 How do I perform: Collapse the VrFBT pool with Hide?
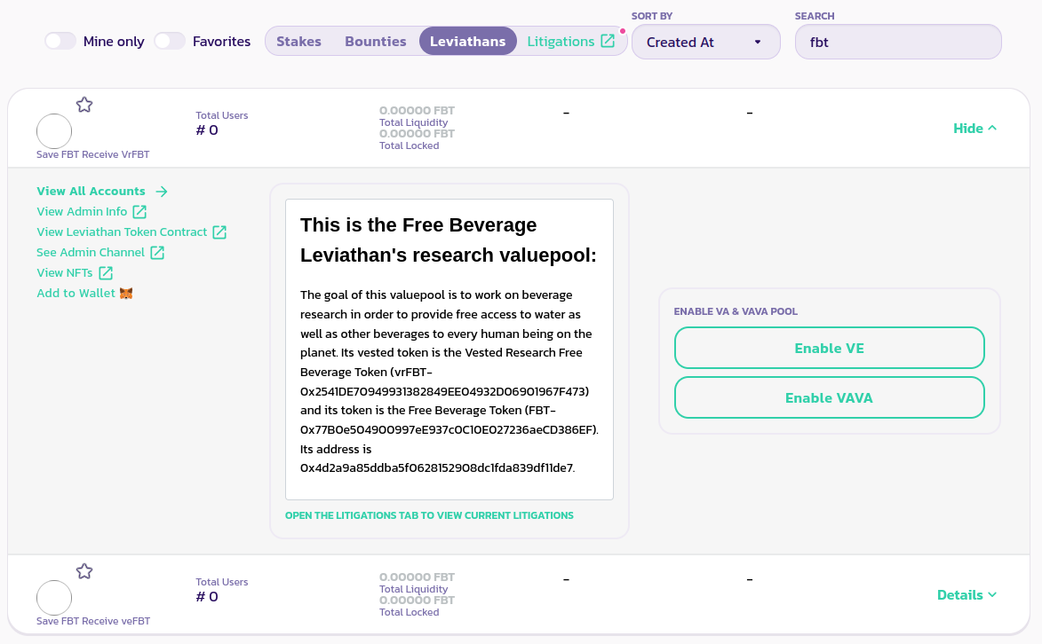[x=974, y=129]
